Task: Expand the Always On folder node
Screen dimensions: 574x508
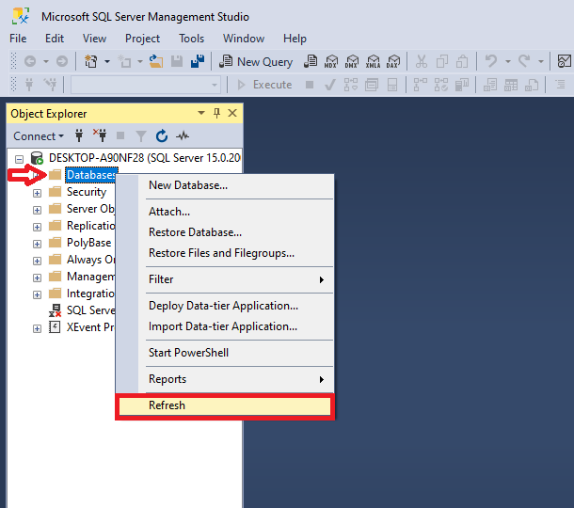Action: tap(37, 261)
